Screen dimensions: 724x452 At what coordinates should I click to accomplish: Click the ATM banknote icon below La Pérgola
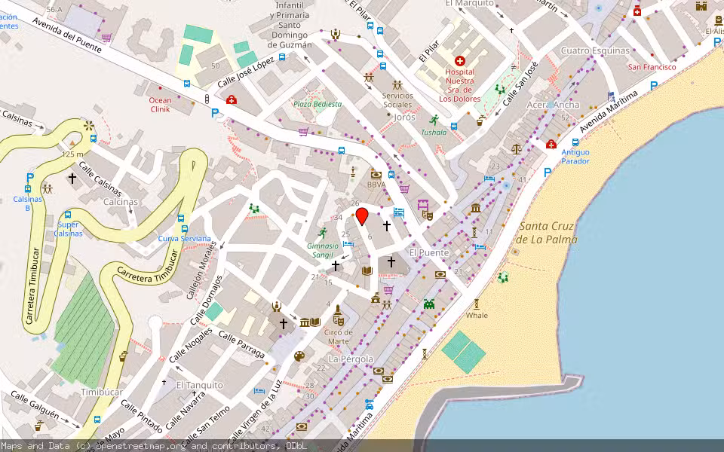coord(378,371)
